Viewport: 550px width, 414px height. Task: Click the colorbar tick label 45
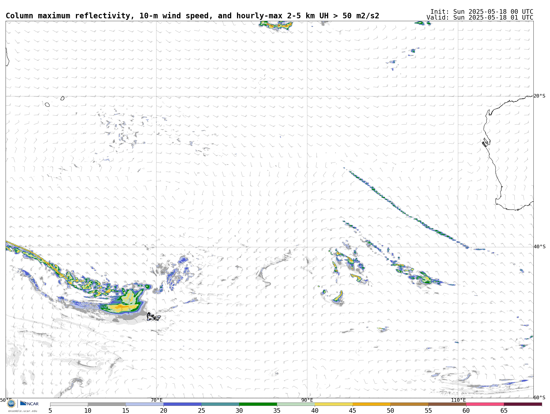point(353,411)
